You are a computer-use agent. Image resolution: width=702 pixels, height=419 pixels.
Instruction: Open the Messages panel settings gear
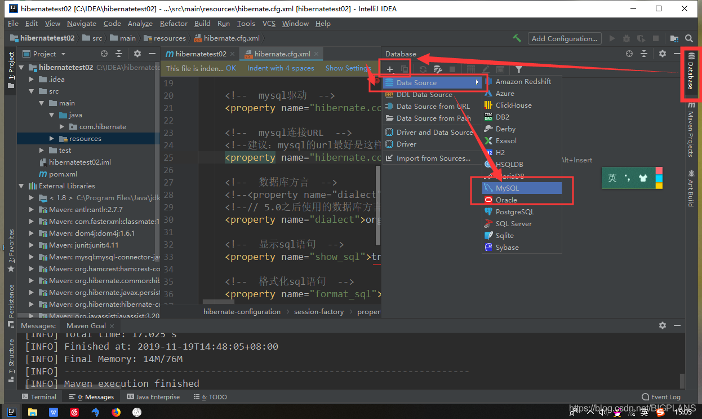pyautogui.click(x=663, y=325)
